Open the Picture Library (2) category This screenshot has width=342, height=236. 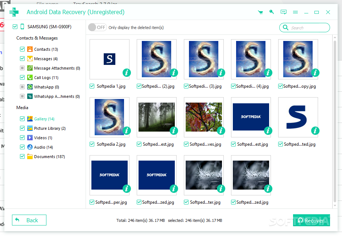tap(50, 128)
